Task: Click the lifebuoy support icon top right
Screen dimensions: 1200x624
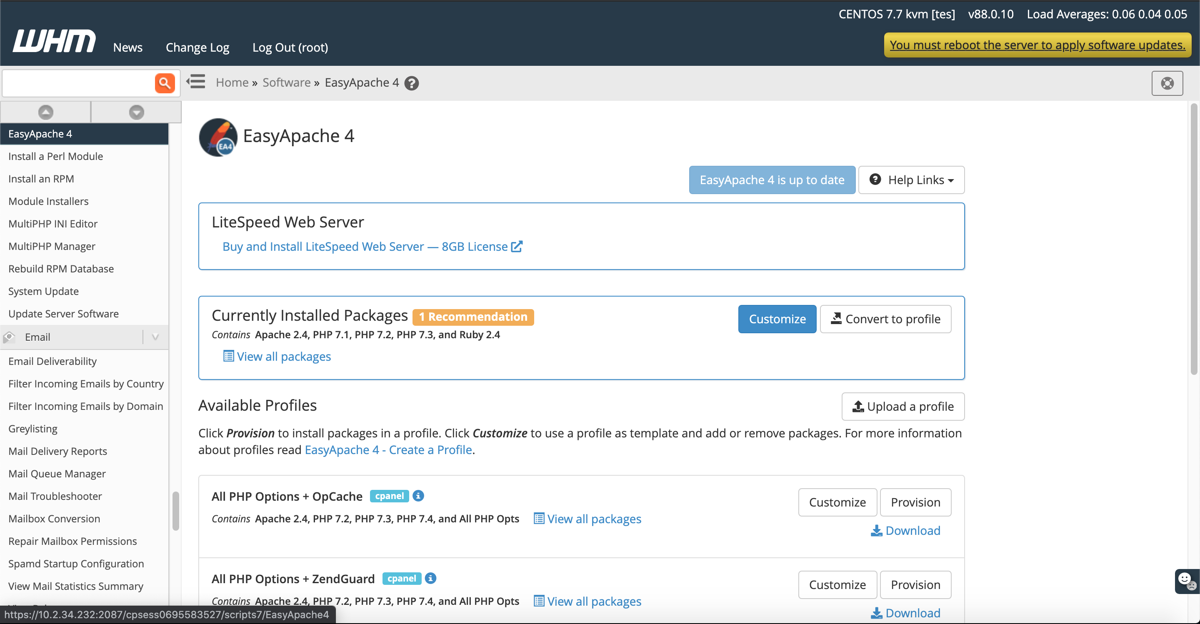Action: click(x=1167, y=83)
